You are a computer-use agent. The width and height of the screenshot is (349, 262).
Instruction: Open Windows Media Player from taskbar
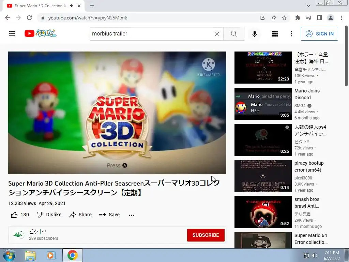[x=51, y=255]
